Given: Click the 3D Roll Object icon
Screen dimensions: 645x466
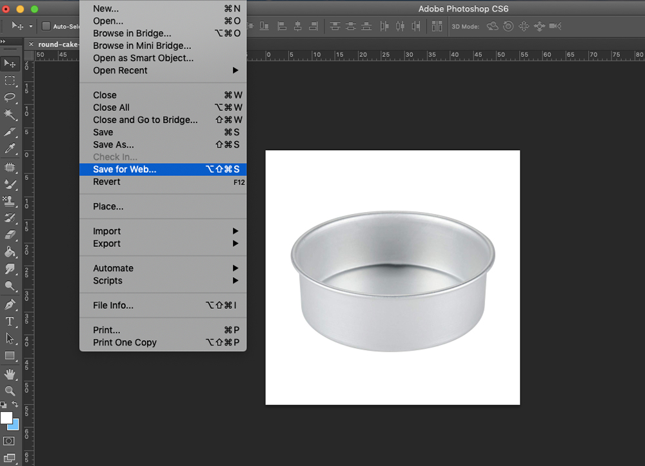Looking at the screenshot, I should (508, 26).
